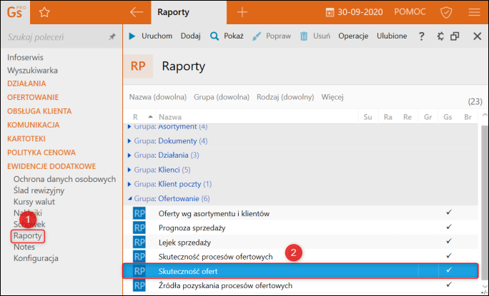Select Raporty in the left sidebar
Image resolution: width=489 pixels, height=296 pixels.
point(29,235)
